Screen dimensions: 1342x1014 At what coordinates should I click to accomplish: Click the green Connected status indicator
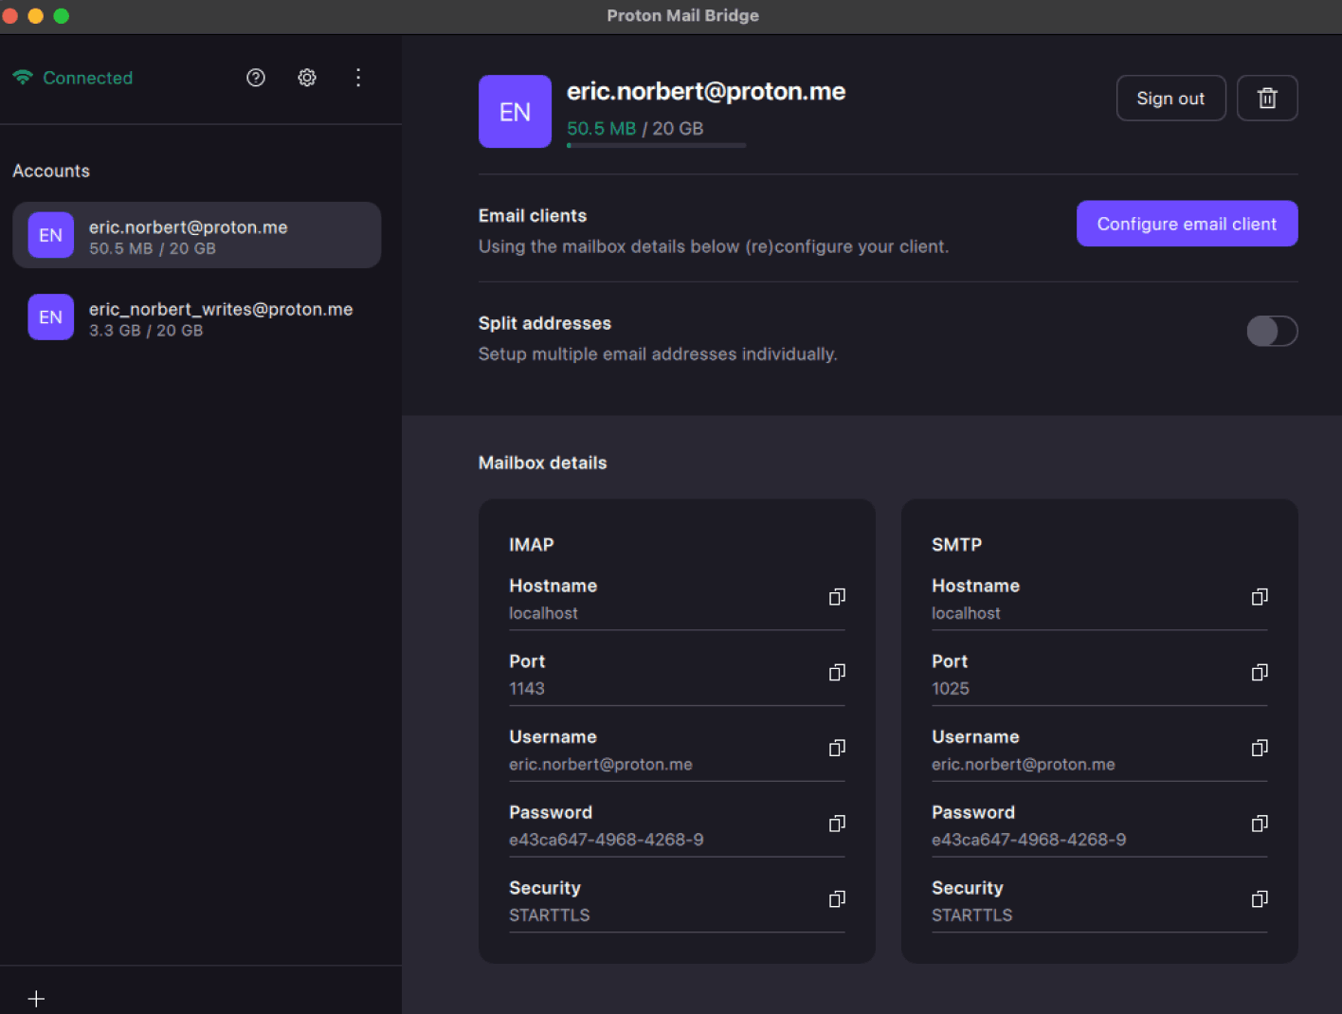point(73,78)
